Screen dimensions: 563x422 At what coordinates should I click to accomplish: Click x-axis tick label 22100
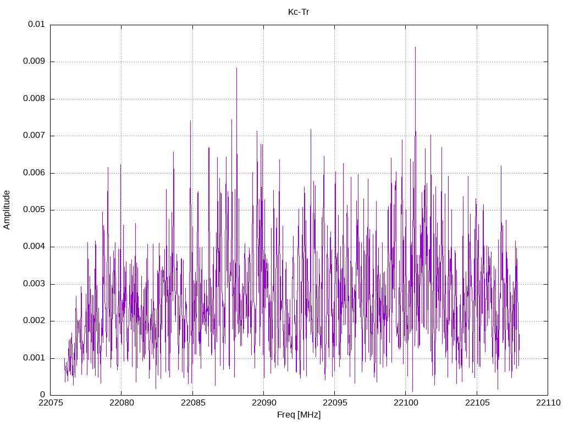point(406,403)
